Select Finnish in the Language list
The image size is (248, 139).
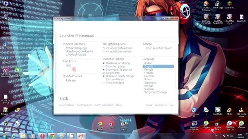[148, 69]
